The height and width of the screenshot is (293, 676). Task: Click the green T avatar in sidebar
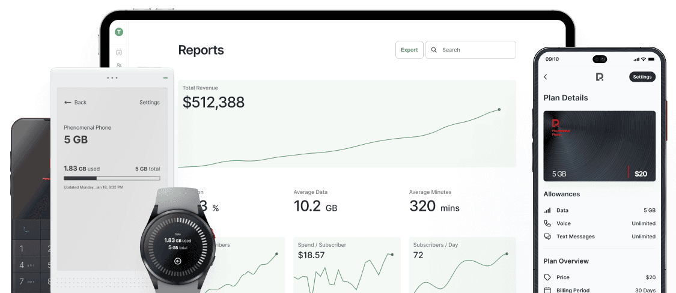(119, 32)
